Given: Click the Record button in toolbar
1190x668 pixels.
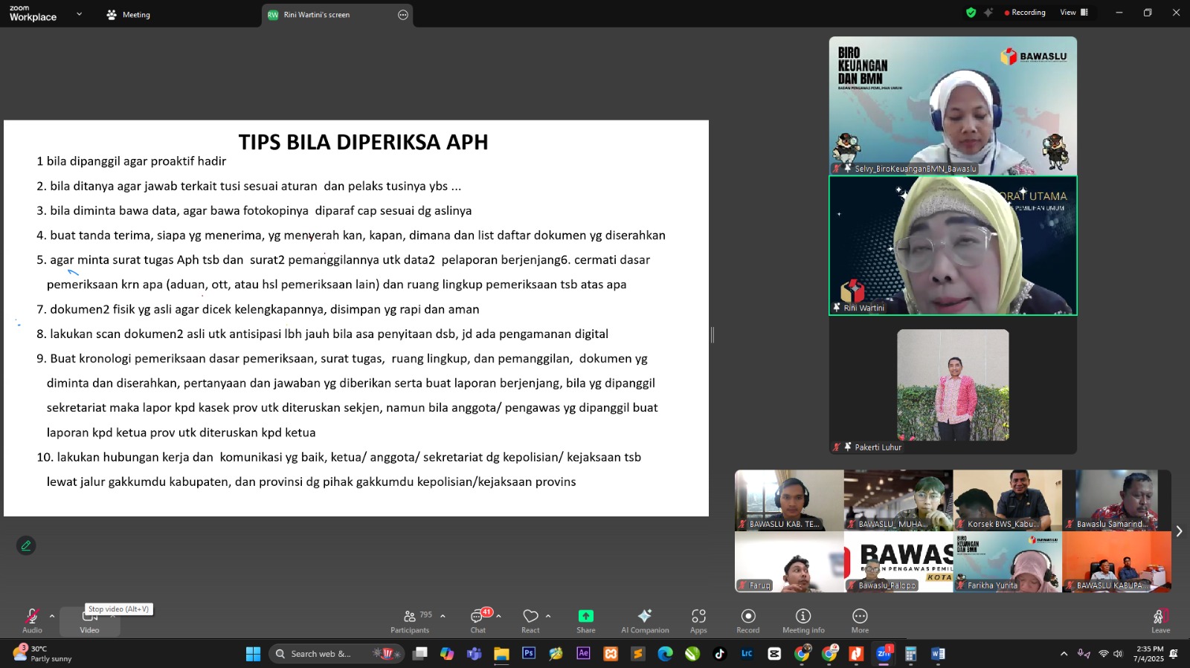Looking at the screenshot, I should click(748, 621).
